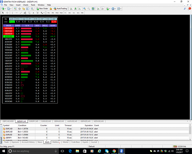Select the crosshair tool
This screenshot has width=192, height=154.
7,13
